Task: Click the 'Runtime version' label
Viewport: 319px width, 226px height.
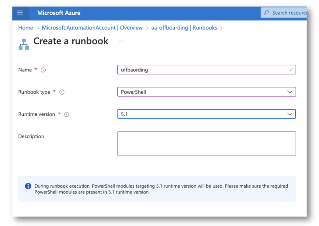Action: [x=37, y=114]
